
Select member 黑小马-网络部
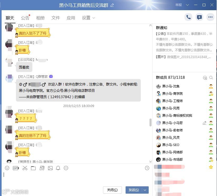point(184,152)
